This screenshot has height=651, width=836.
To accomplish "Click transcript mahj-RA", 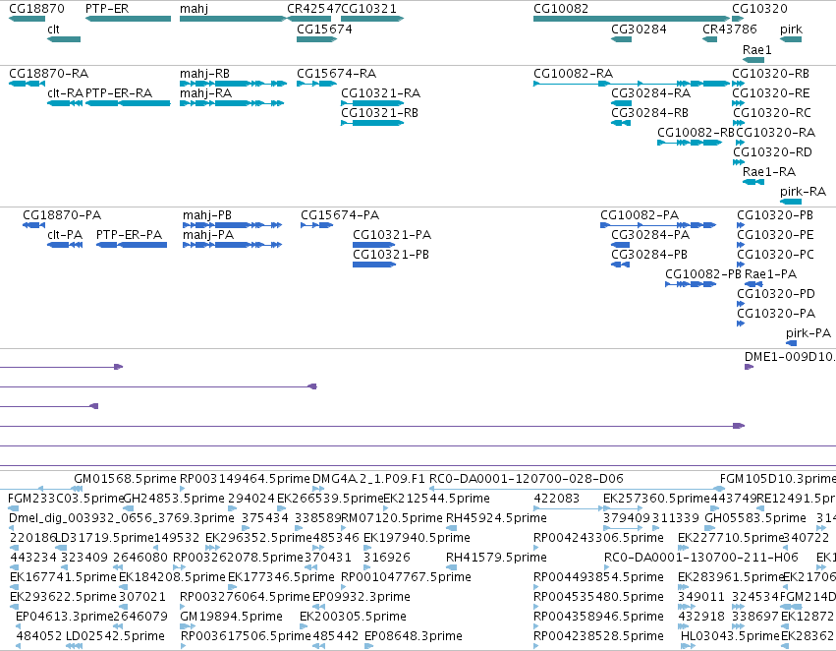I will pyautogui.click(x=205, y=93).
